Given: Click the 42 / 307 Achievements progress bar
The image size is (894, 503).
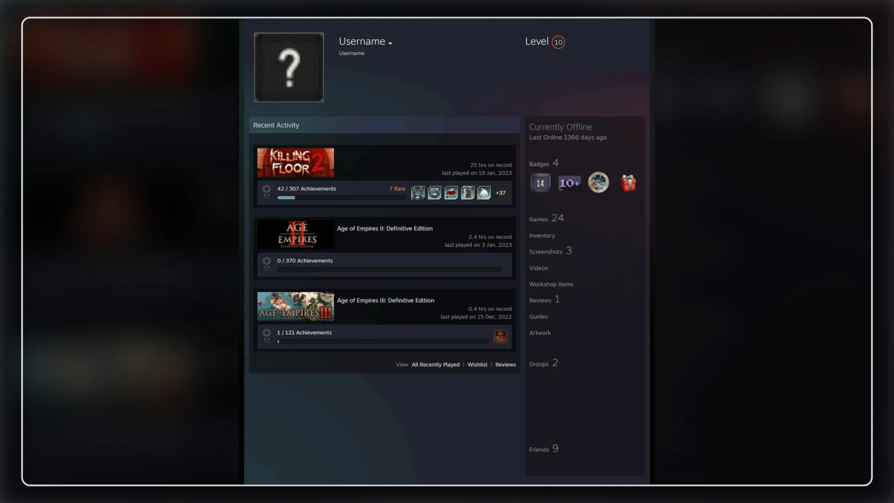Looking at the screenshot, I should (341, 197).
